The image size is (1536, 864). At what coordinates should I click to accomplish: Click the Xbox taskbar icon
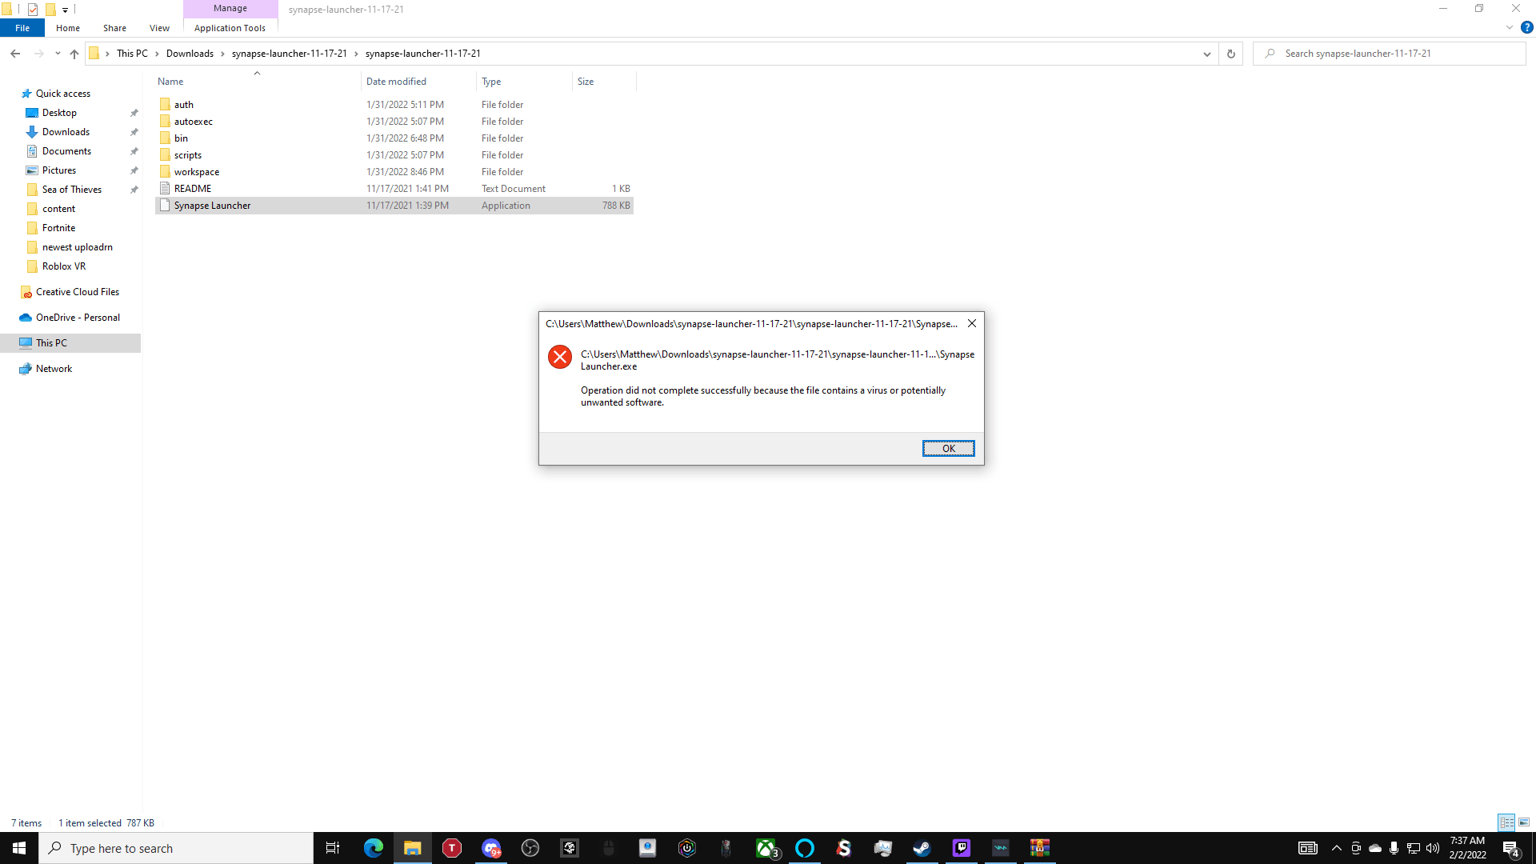click(767, 847)
